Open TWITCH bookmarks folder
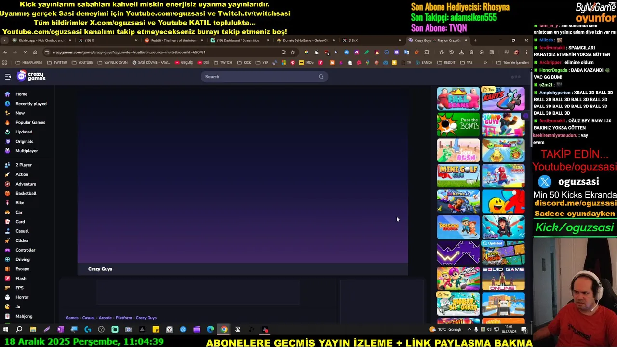The height and width of the screenshot is (347, 617). (x=223, y=62)
